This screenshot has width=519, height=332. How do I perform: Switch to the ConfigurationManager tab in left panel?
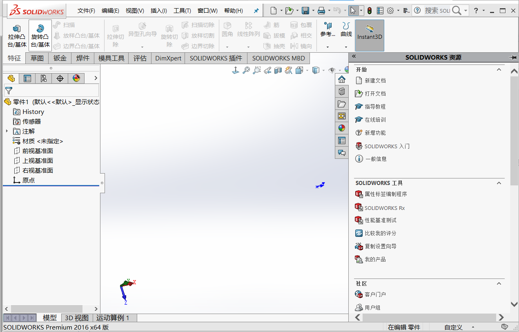pos(44,78)
